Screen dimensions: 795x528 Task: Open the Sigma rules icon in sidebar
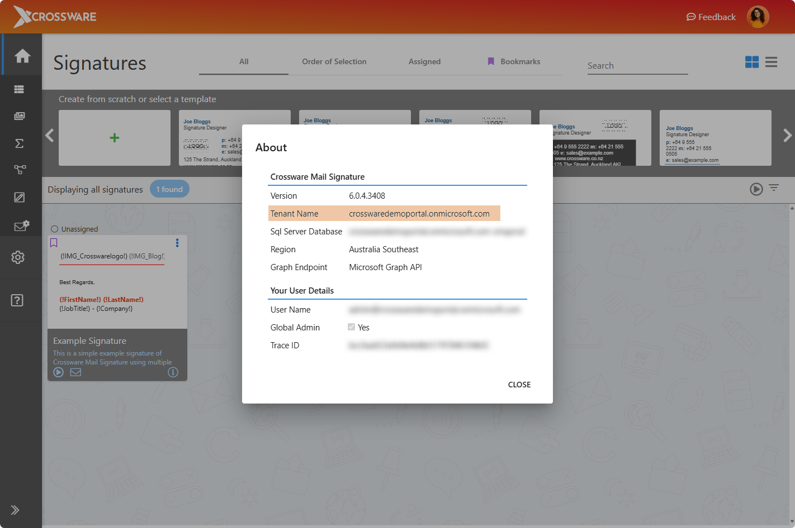click(x=19, y=143)
